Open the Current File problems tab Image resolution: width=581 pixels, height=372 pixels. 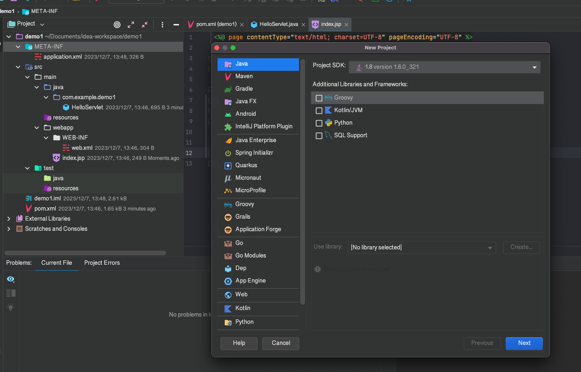click(57, 263)
